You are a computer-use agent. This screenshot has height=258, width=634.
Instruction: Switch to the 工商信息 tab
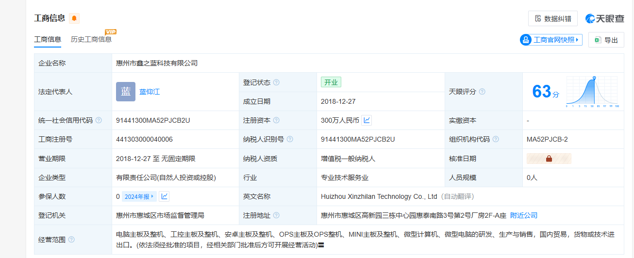48,39
